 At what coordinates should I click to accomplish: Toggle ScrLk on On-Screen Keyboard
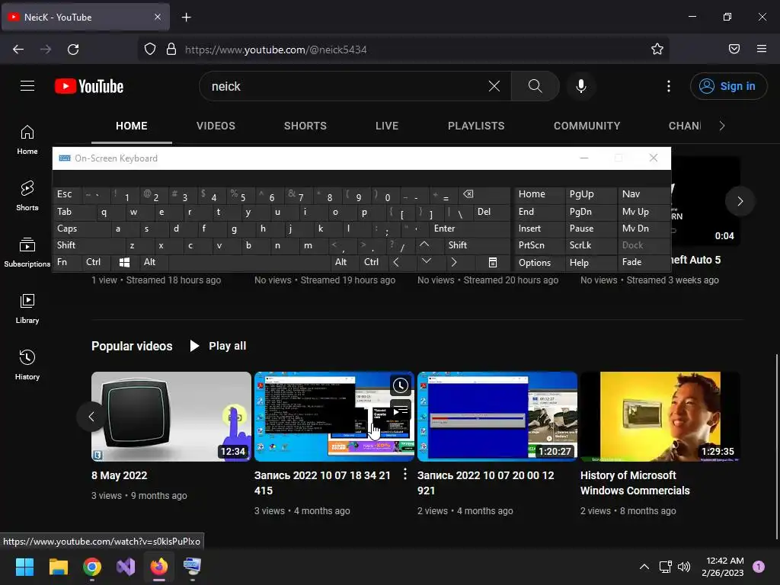pos(590,245)
